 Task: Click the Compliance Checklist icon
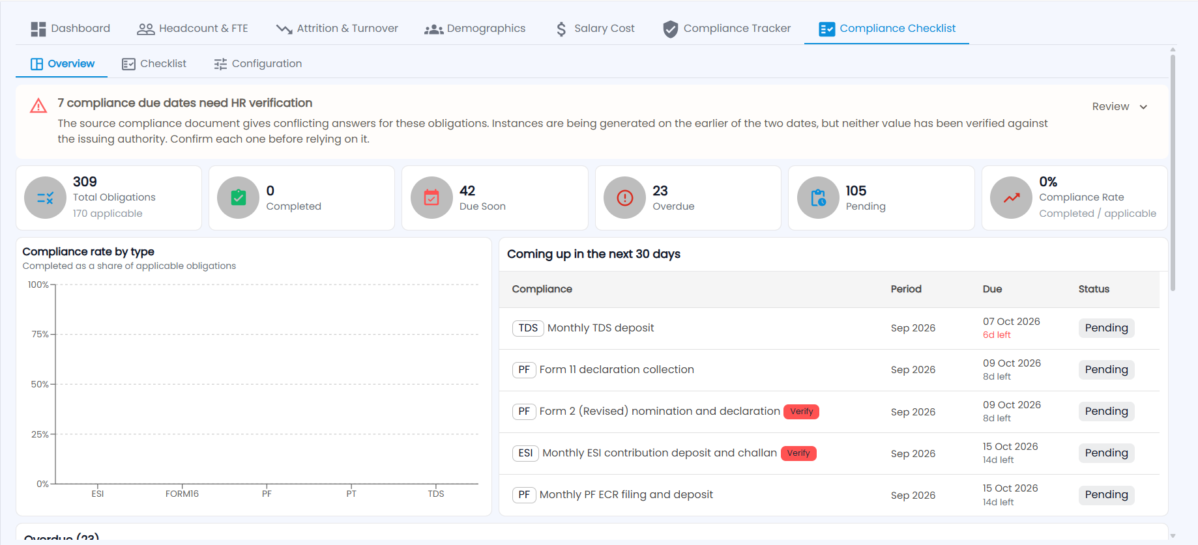click(x=826, y=29)
